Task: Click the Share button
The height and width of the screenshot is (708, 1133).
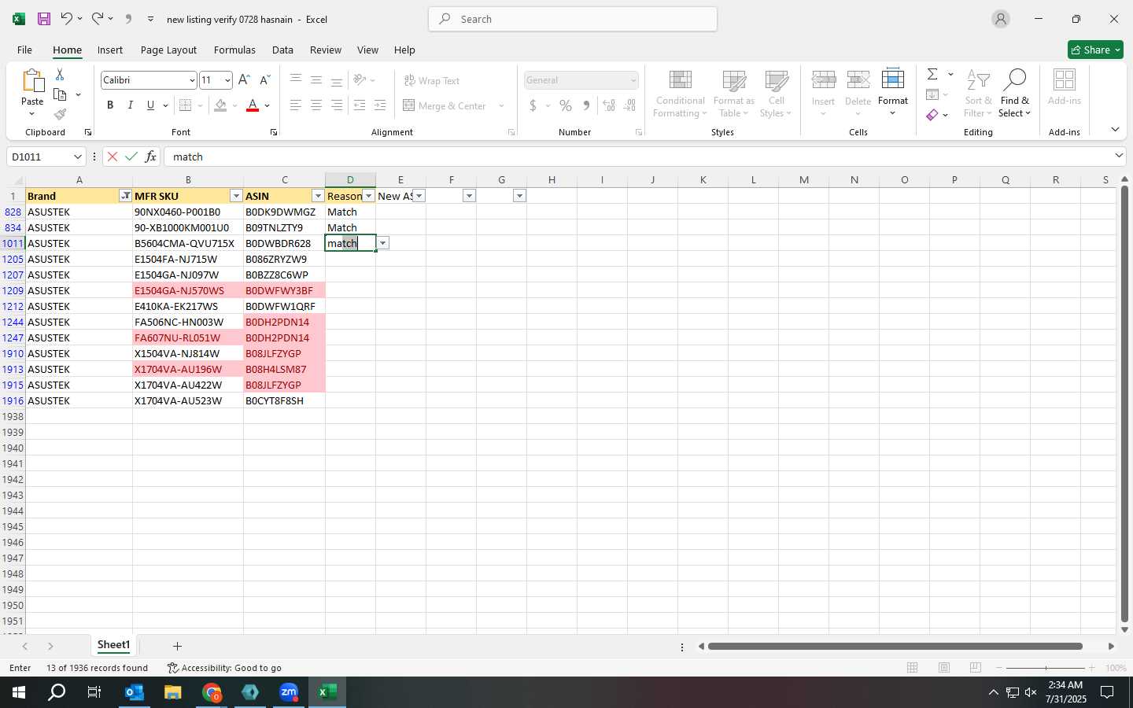Action: click(x=1095, y=50)
